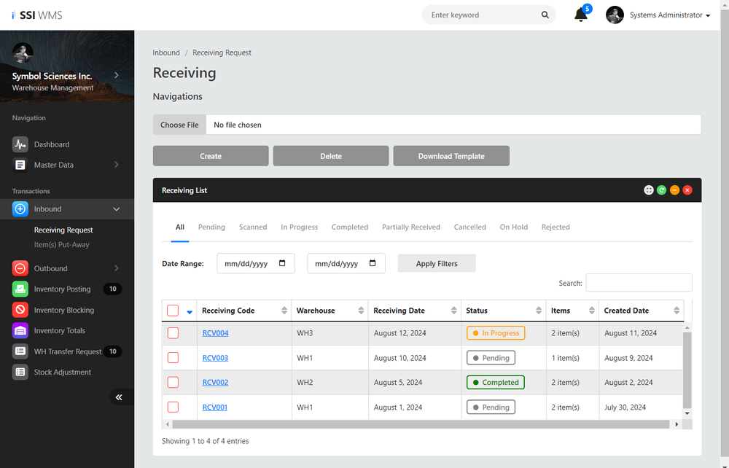This screenshot has width=729, height=468.
Task: Collapse the Inbound section
Action: click(116, 208)
